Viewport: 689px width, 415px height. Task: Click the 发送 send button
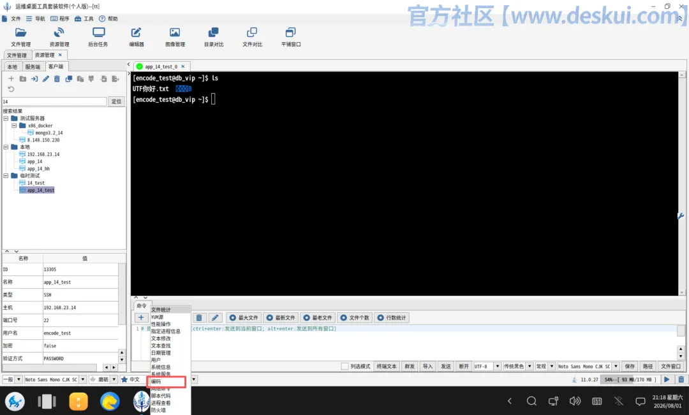click(446, 367)
